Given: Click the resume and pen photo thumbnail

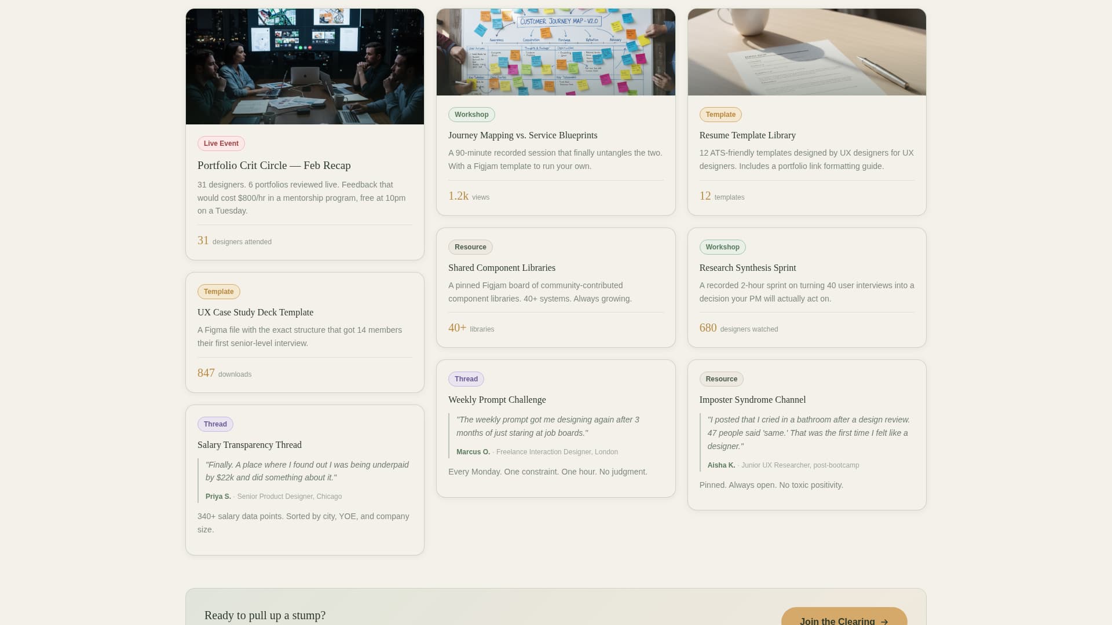Looking at the screenshot, I should [806, 52].
